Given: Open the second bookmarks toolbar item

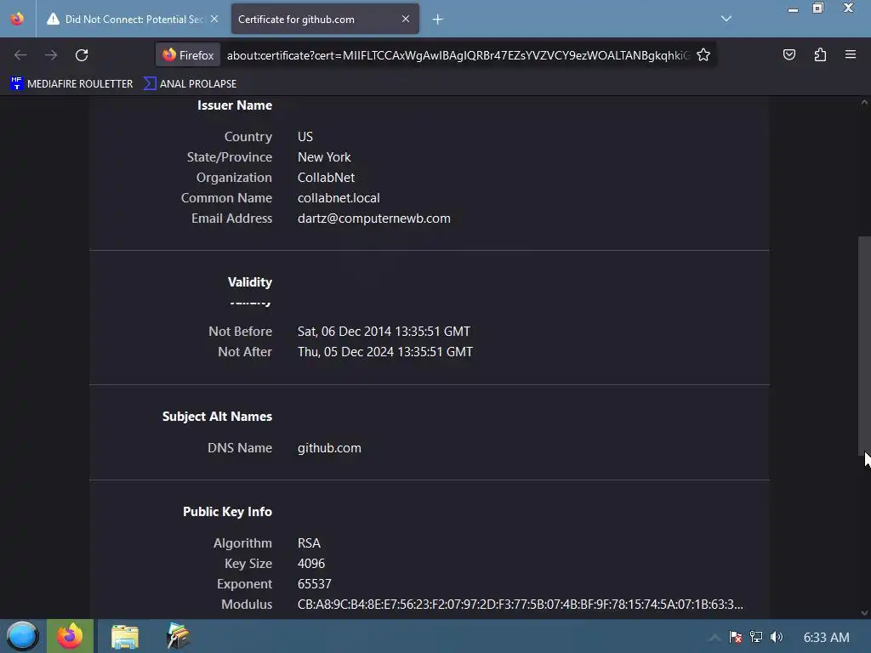Looking at the screenshot, I should 190,84.
